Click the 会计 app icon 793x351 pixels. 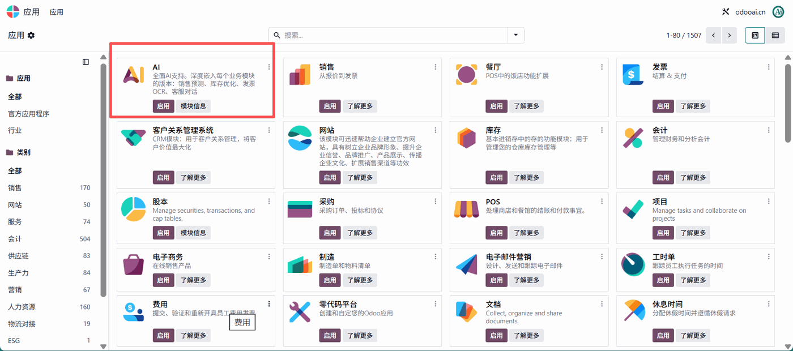(x=633, y=138)
